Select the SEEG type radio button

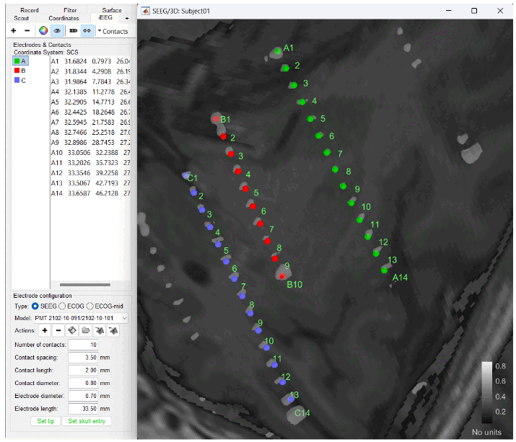(35, 306)
